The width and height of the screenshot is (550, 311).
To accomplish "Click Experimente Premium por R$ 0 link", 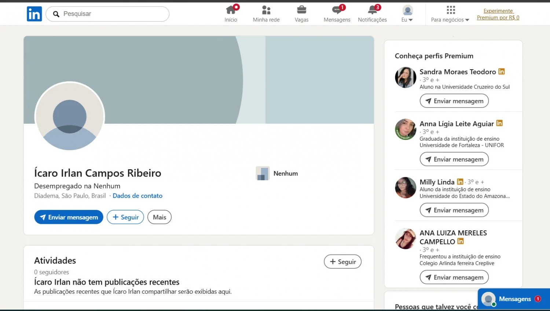I will (x=498, y=14).
